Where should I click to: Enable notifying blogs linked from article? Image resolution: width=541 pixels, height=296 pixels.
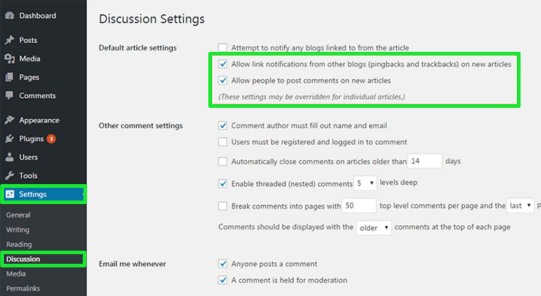223,48
